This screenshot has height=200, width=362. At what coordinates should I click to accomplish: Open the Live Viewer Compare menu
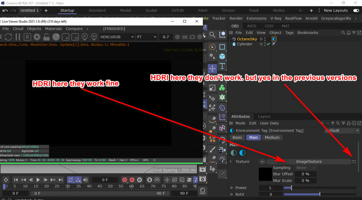tap(74, 29)
